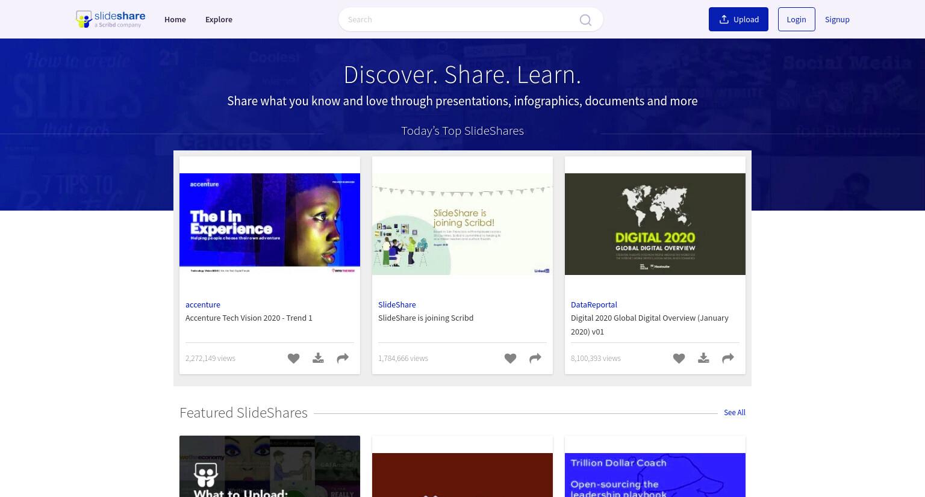925x497 pixels.
Task: Share the Accenture Tech Vision slideshow
Action: [343, 359]
